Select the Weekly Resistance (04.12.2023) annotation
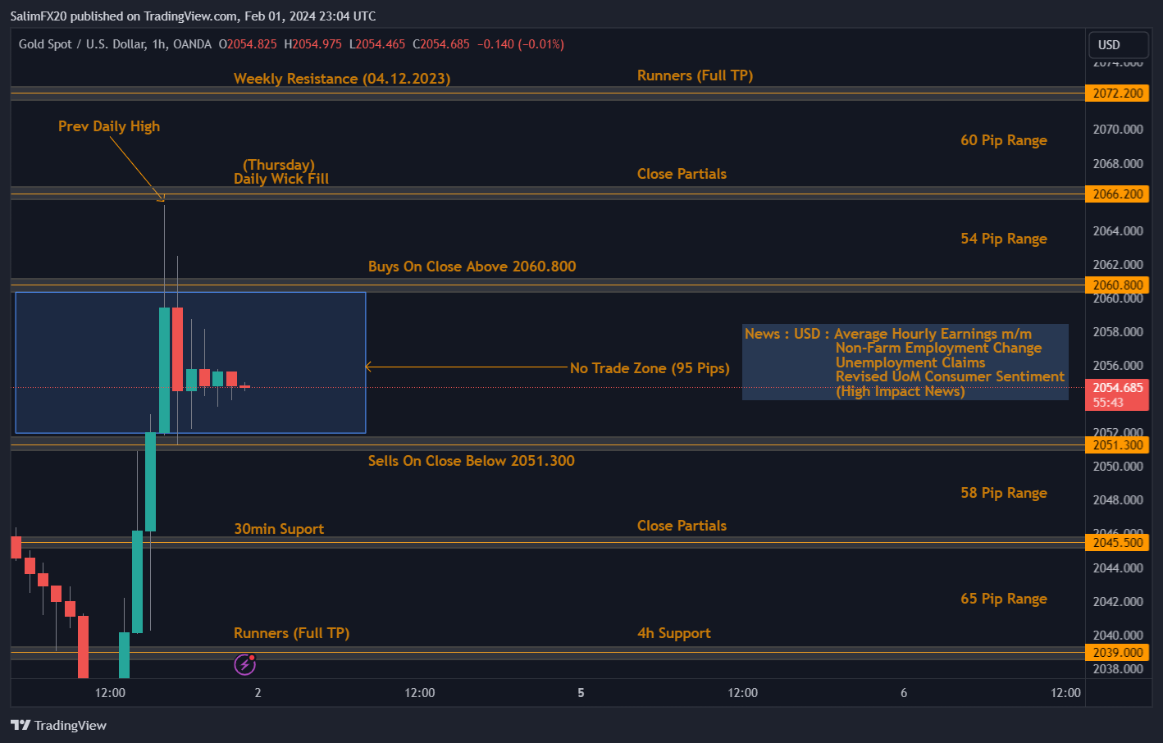The image size is (1163, 743). pos(342,79)
